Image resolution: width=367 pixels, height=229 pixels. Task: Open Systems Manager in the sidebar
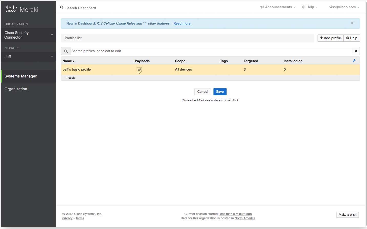pos(28,76)
